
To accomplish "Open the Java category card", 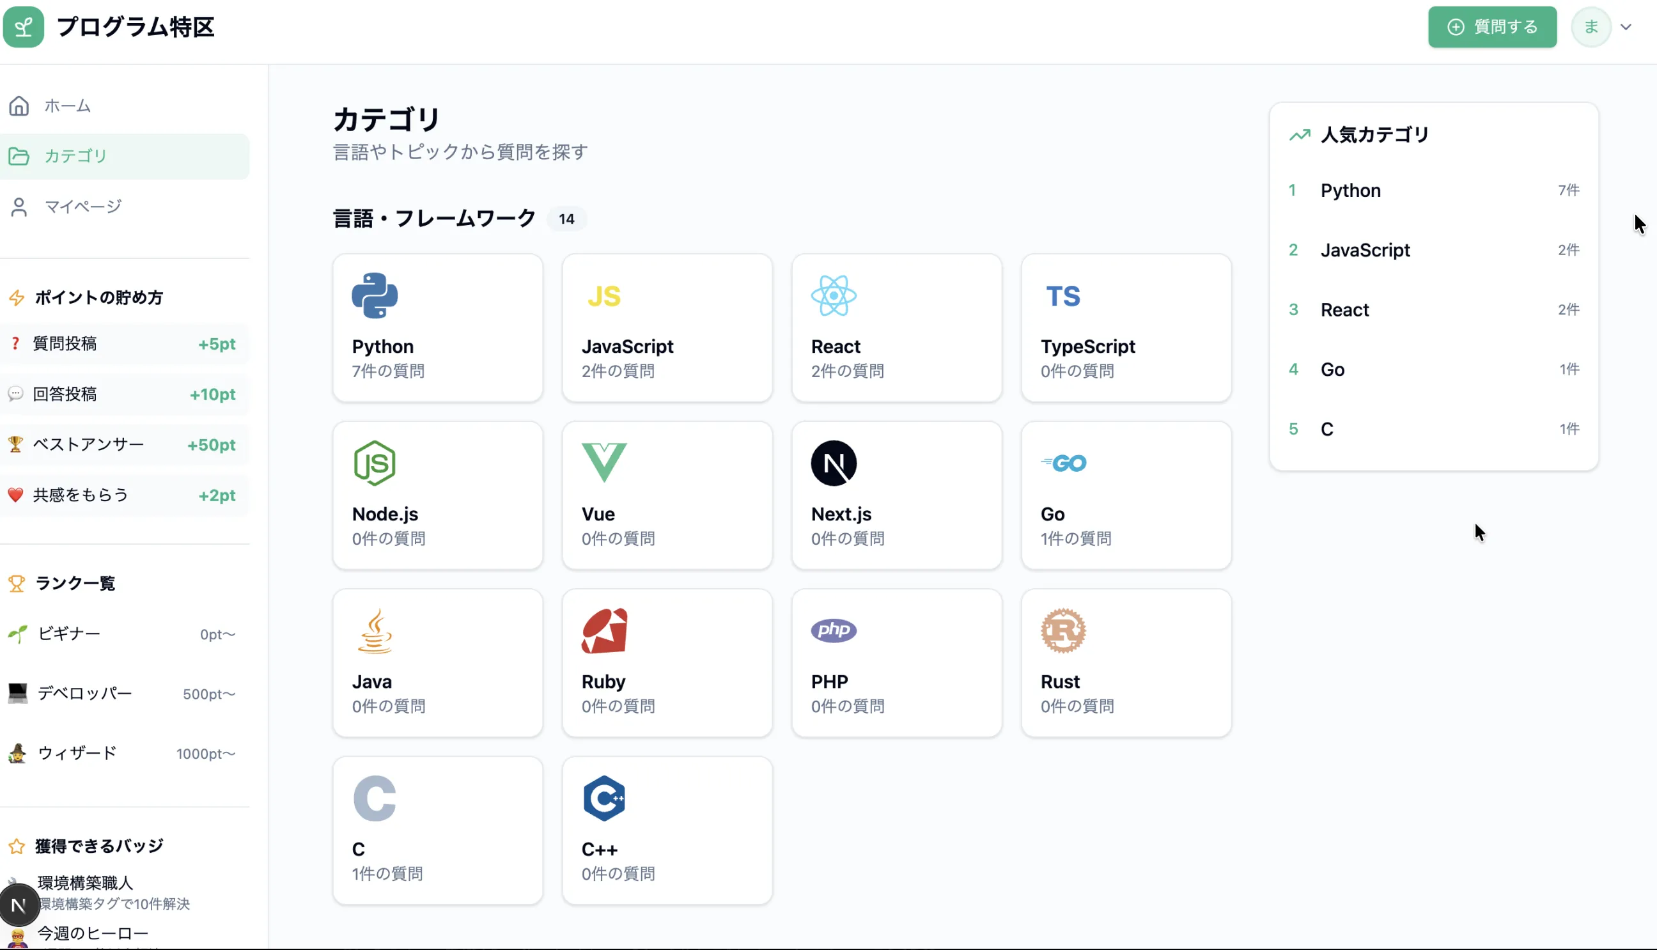I will click(x=437, y=663).
